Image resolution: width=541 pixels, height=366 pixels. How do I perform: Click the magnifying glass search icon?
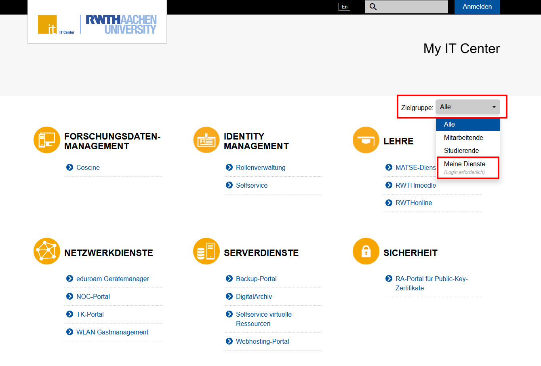[373, 6]
